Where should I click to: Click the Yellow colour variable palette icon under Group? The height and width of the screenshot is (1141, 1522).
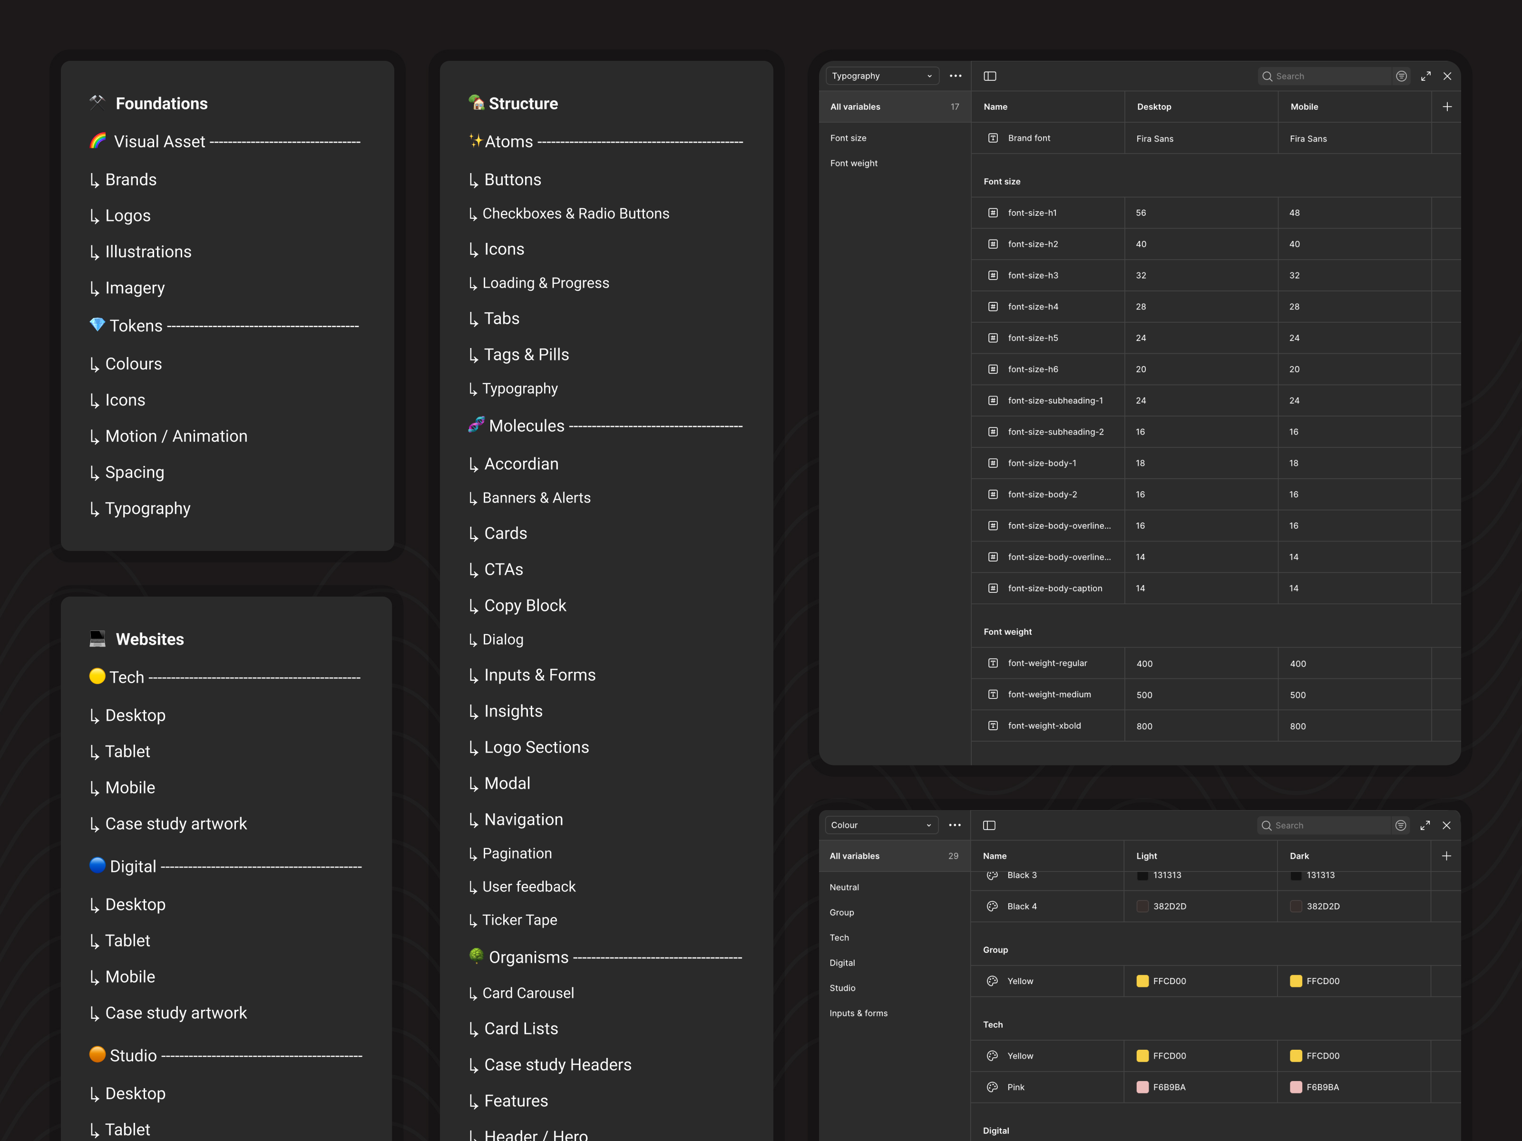click(x=992, y=981)
